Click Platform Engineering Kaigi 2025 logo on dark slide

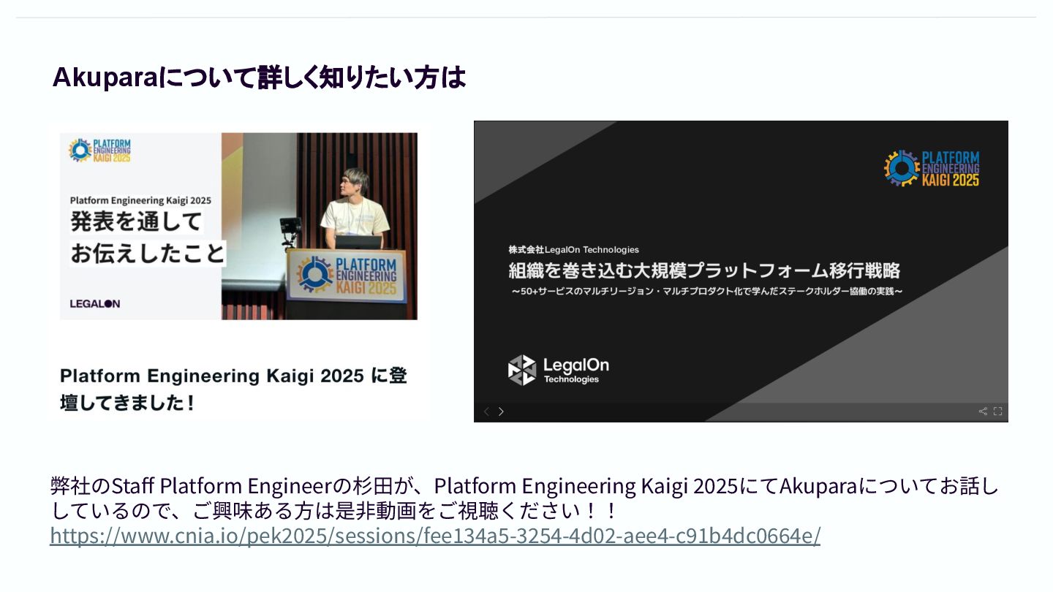932,168
